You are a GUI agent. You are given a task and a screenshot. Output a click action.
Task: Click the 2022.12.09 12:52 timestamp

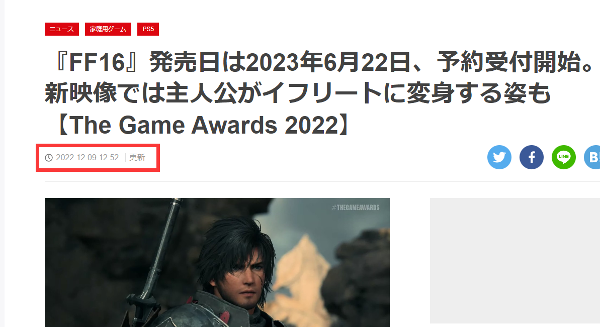(x=87, y=157)
